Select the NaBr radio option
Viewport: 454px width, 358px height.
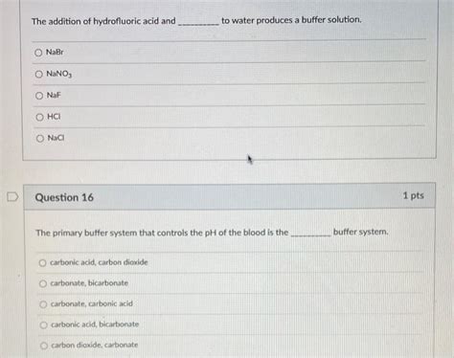click(38, 53)
